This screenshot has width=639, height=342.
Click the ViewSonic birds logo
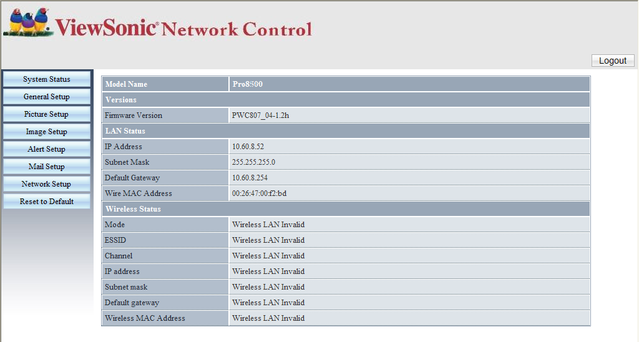[x=28, y=22]
